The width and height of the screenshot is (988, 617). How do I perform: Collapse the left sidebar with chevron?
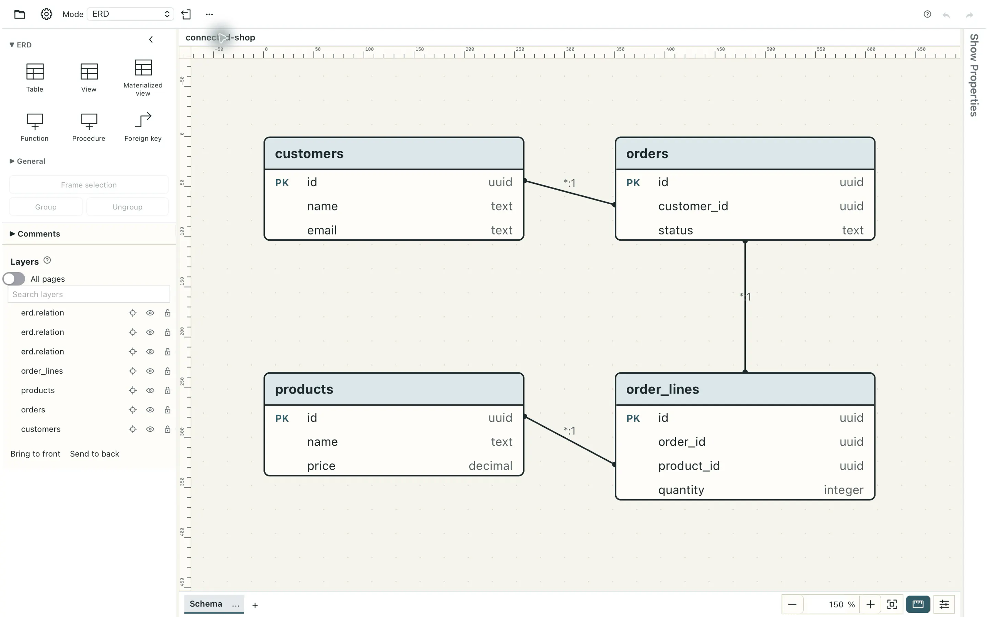(x=151, y=39)
